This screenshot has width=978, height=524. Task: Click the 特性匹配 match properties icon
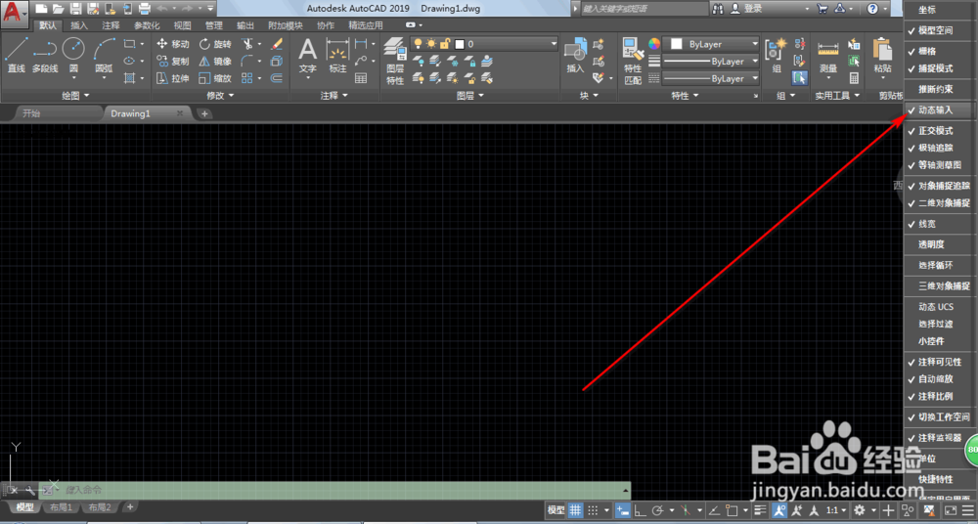(x=633, y=61)
